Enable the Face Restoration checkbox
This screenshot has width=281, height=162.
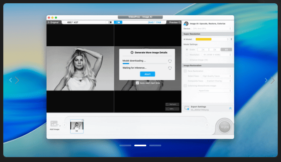pyautogui.click(x=185, y=71)
